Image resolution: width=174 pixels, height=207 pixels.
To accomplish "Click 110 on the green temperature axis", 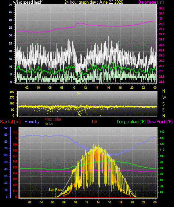I will click(x=162, y=150).
